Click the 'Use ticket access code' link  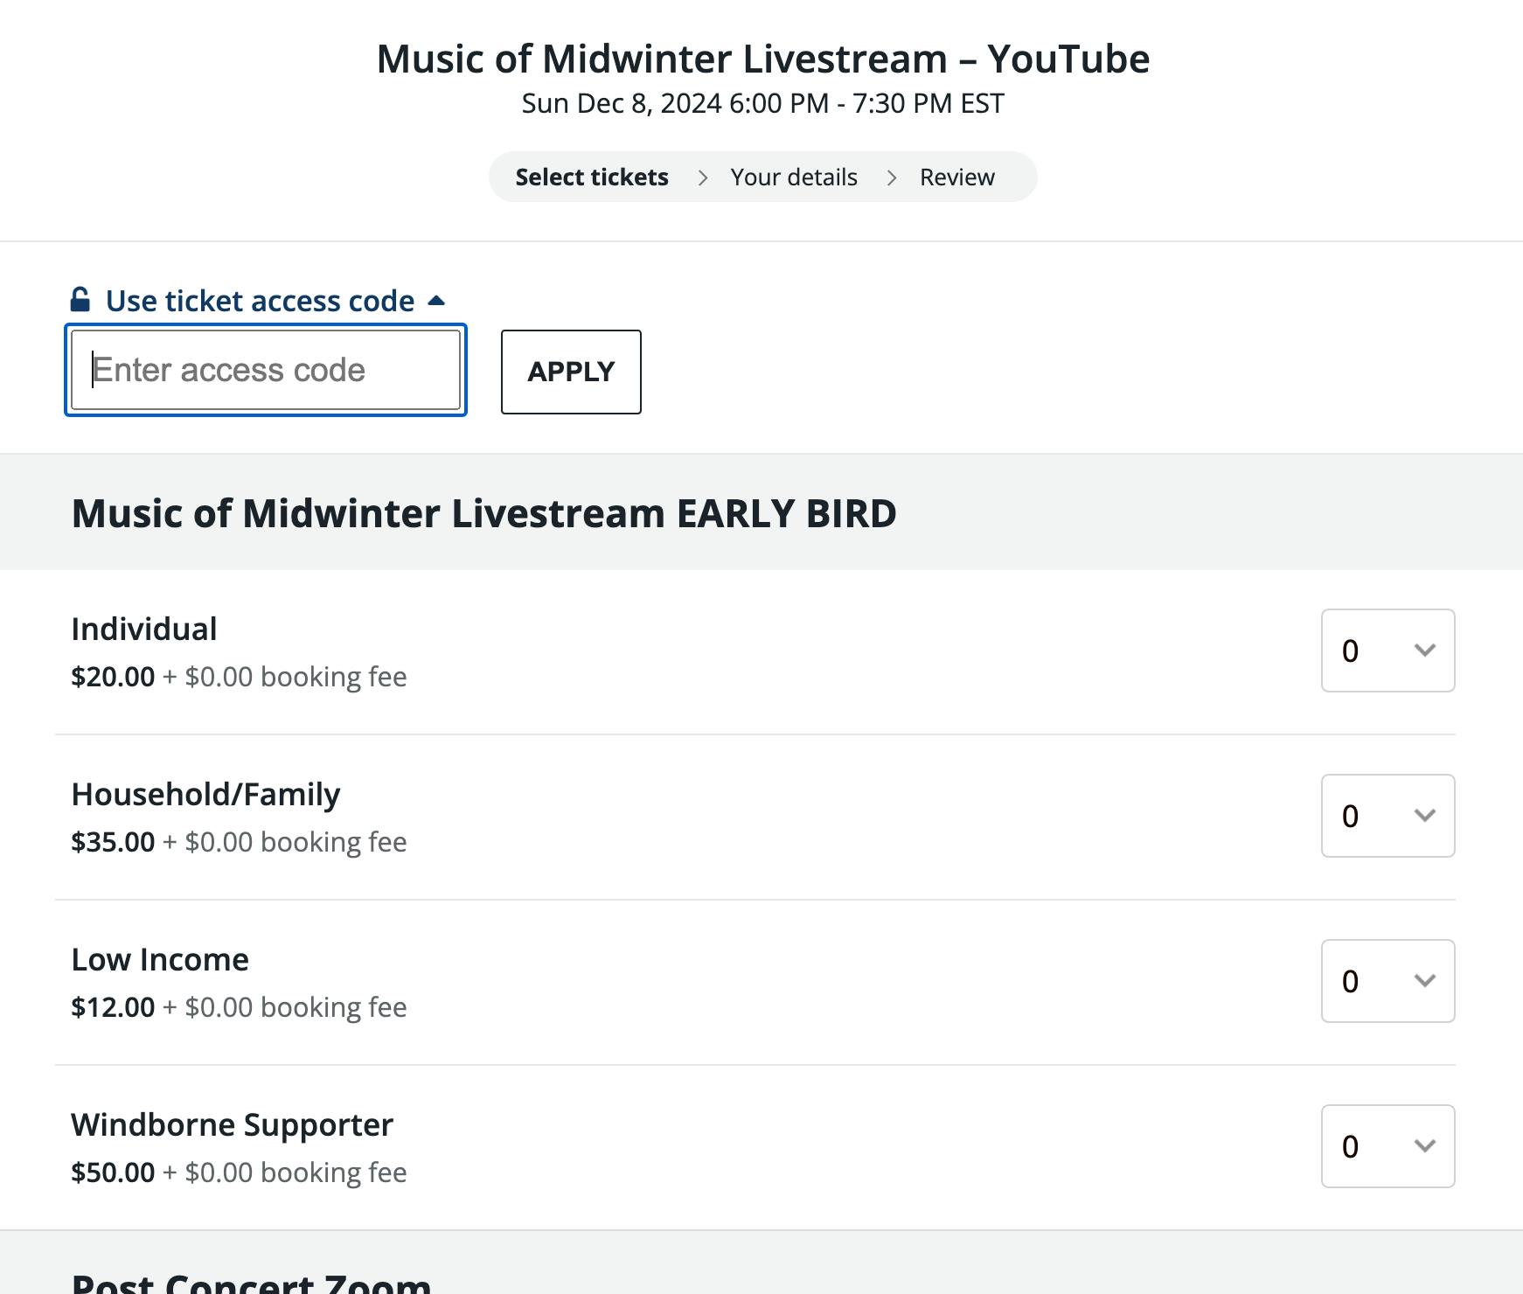click(260, 301)
